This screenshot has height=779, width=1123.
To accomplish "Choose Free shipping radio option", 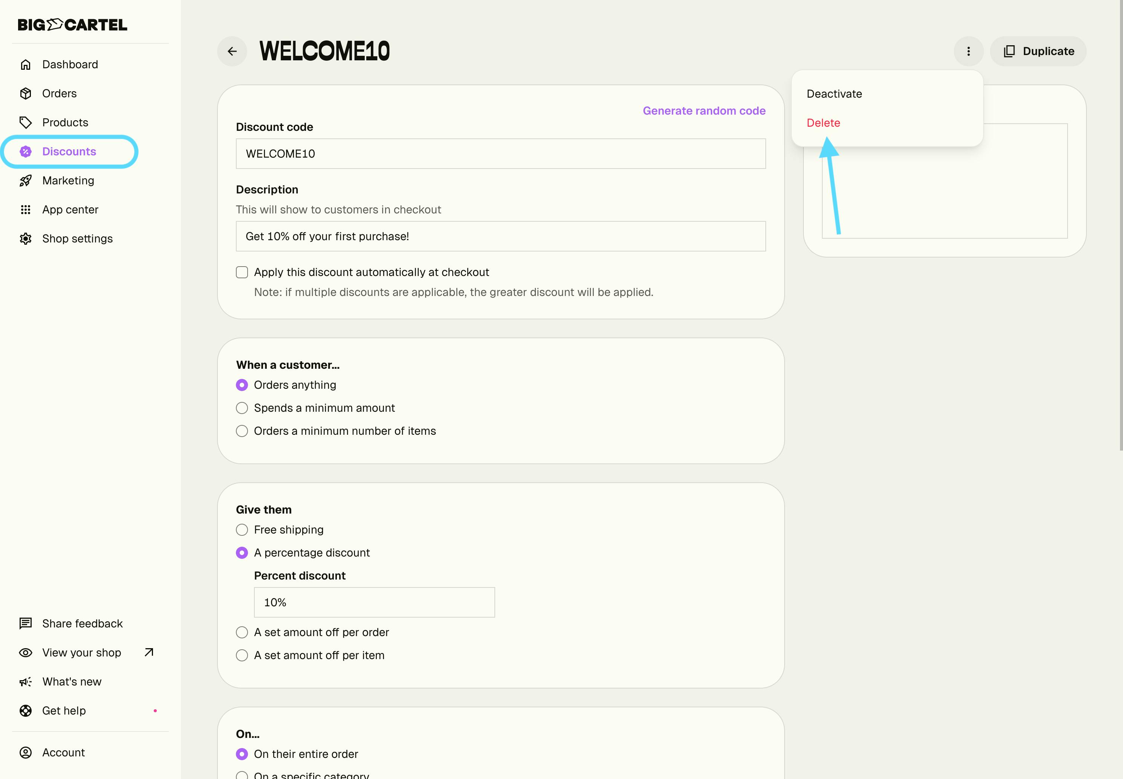I will pyautogui.click(x=242, y=530).
